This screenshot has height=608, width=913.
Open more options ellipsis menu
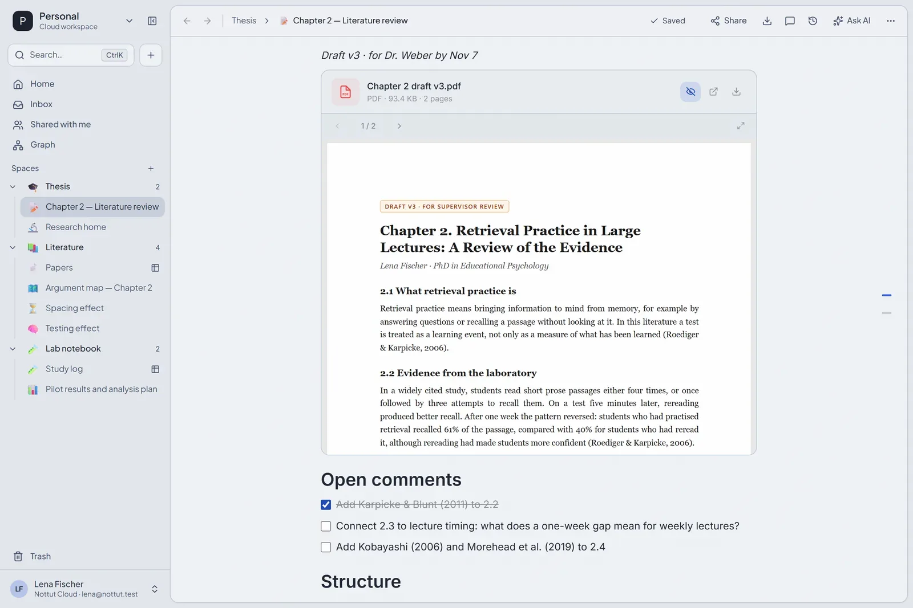coord(891,21)
